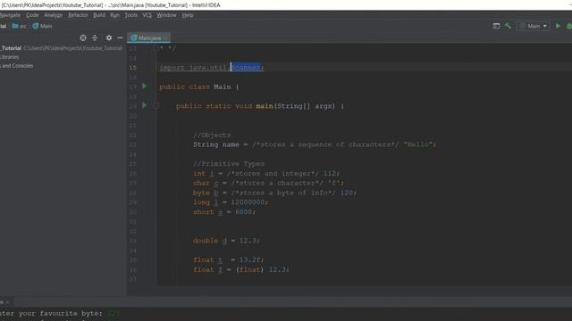The image size is (572, 321).
Task: Click the Main class breadcrumb
Action: 42,26
